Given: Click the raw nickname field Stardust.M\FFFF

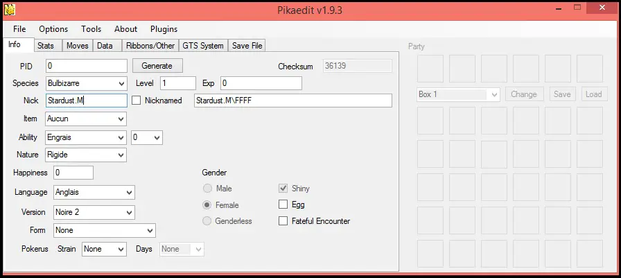Looking at the screenshot, I should tap(292, 101).
